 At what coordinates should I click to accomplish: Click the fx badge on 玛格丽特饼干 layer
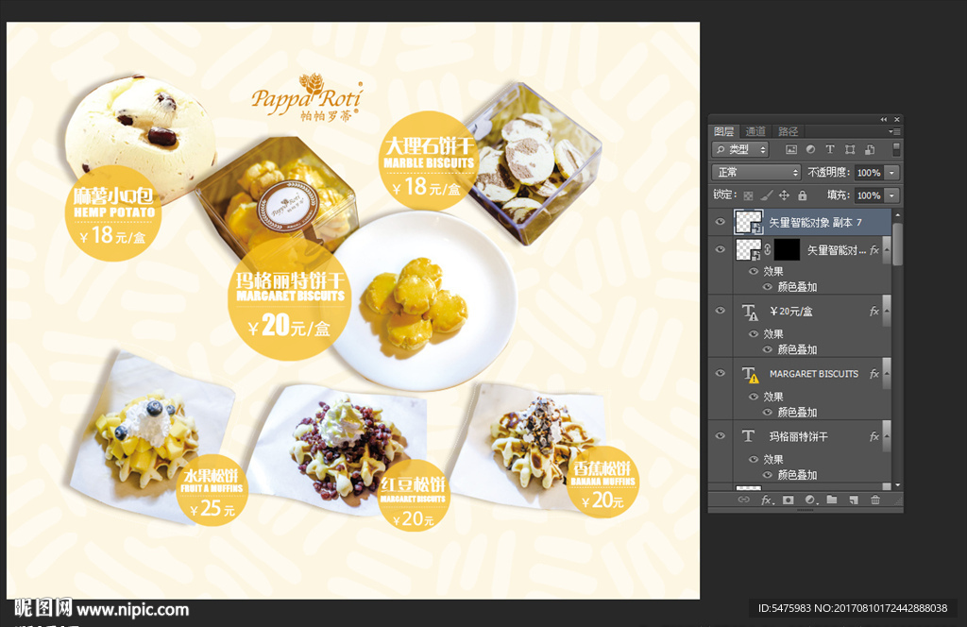click(x=874, y=436)
